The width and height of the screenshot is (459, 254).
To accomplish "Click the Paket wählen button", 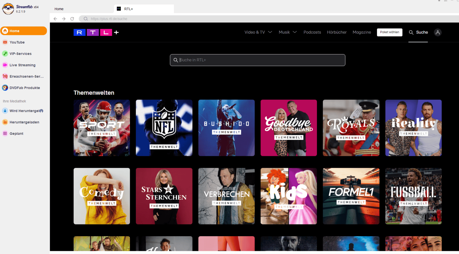I will 390,32.
